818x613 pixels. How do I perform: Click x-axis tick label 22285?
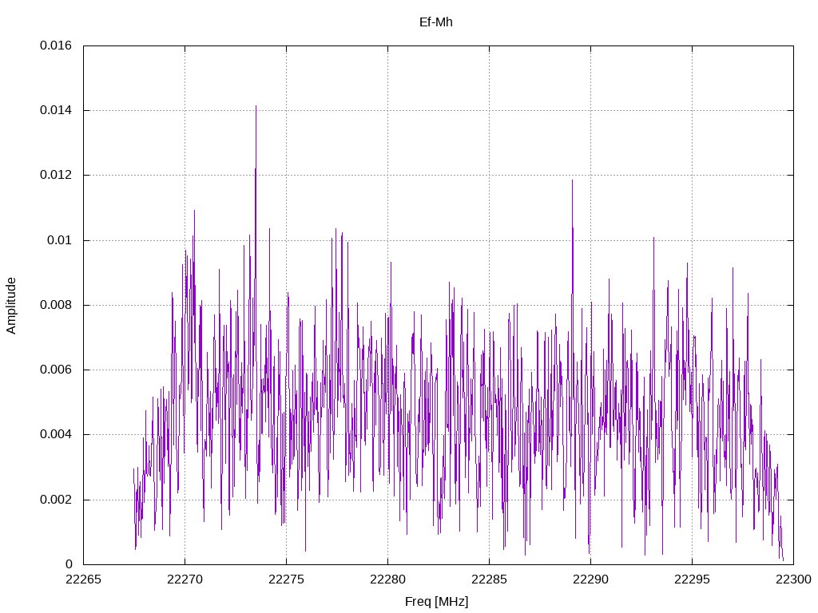pos(490,579)
